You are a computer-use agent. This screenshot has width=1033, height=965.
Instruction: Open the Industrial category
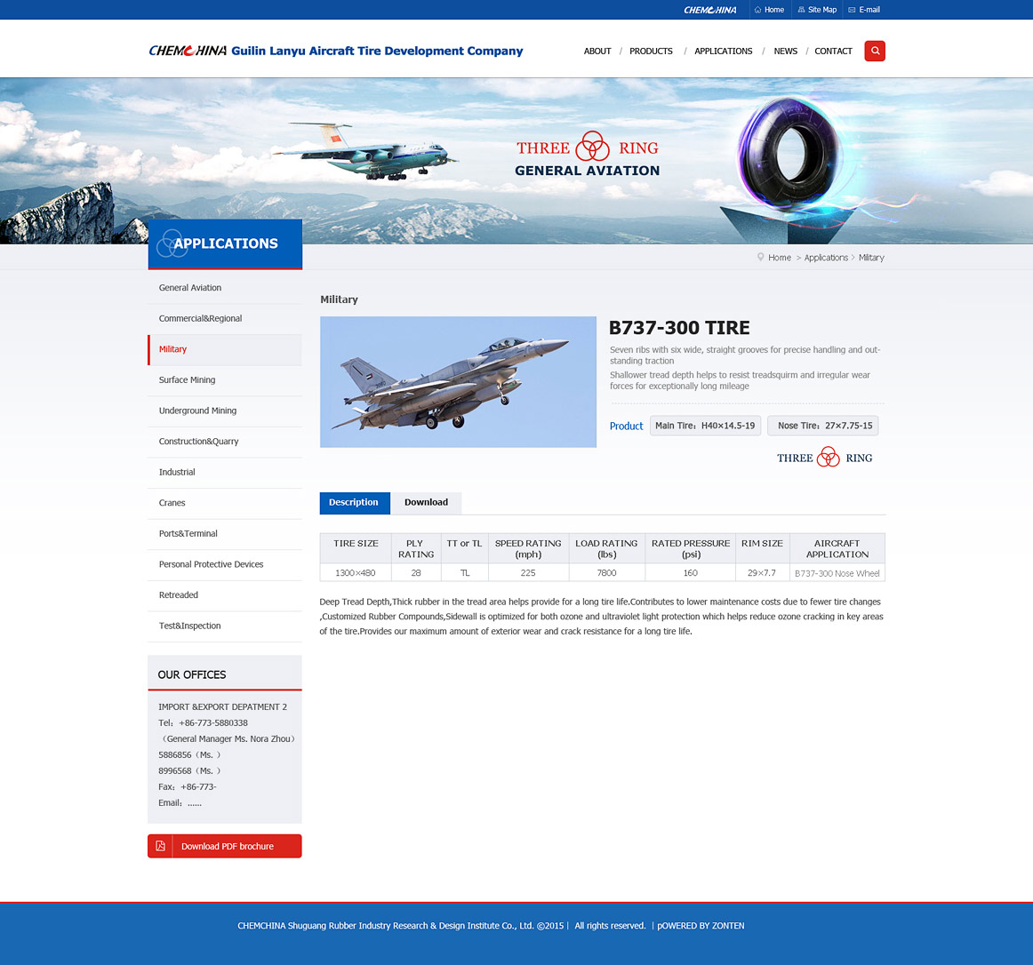[x=225, y=473]
